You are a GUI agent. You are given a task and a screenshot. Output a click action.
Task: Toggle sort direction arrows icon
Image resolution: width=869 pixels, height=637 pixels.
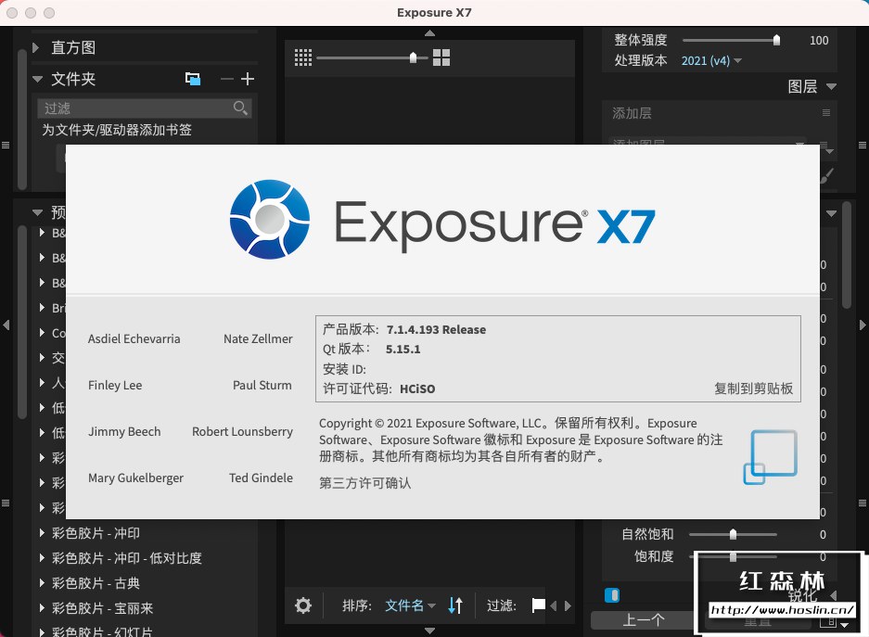455,605
